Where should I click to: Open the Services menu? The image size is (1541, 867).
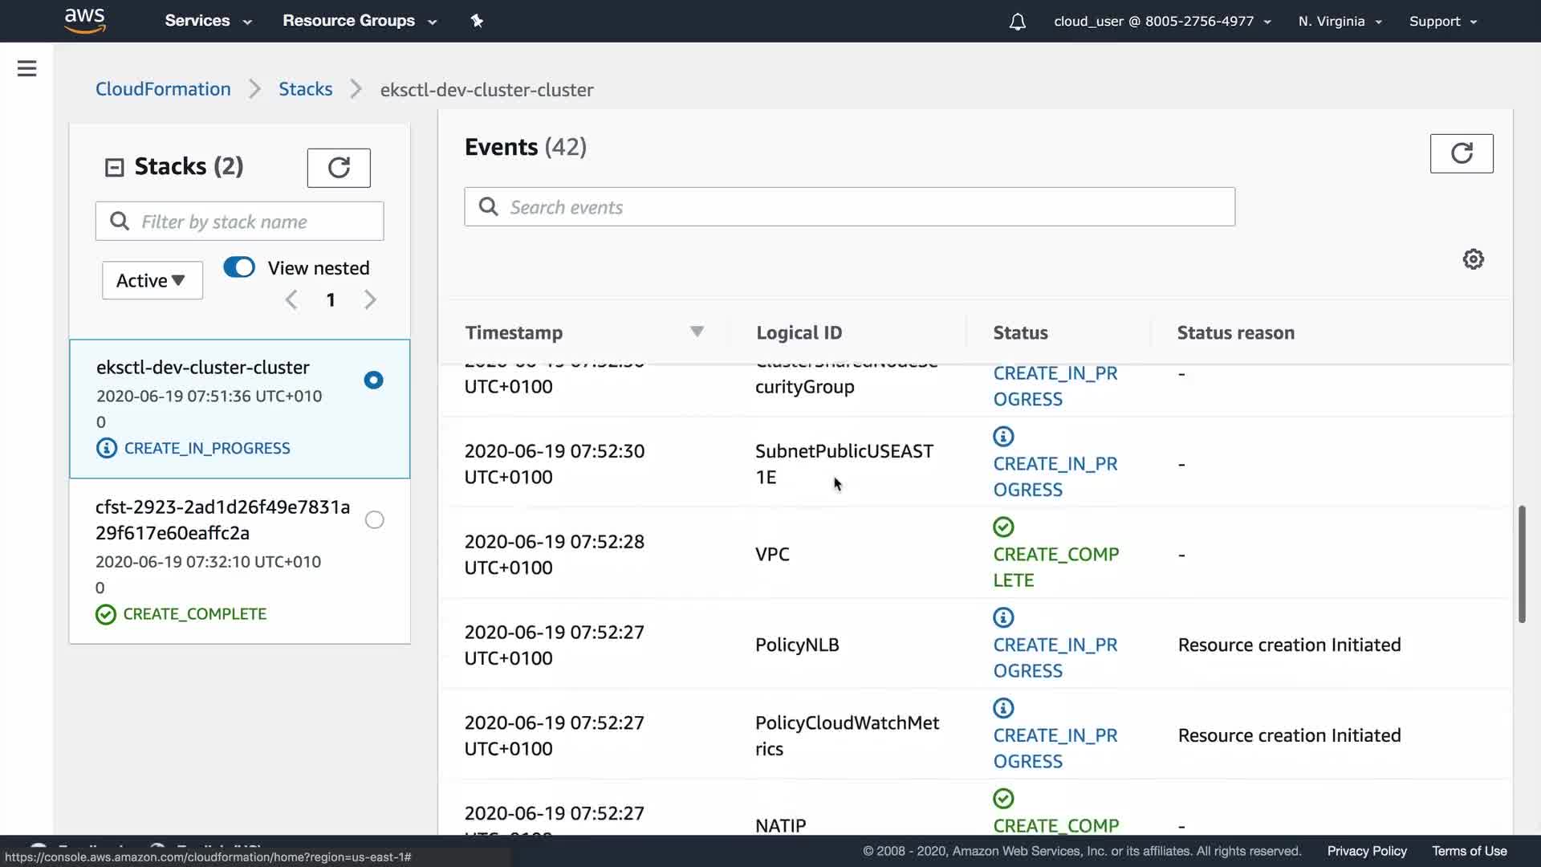(x=208, y=21)
